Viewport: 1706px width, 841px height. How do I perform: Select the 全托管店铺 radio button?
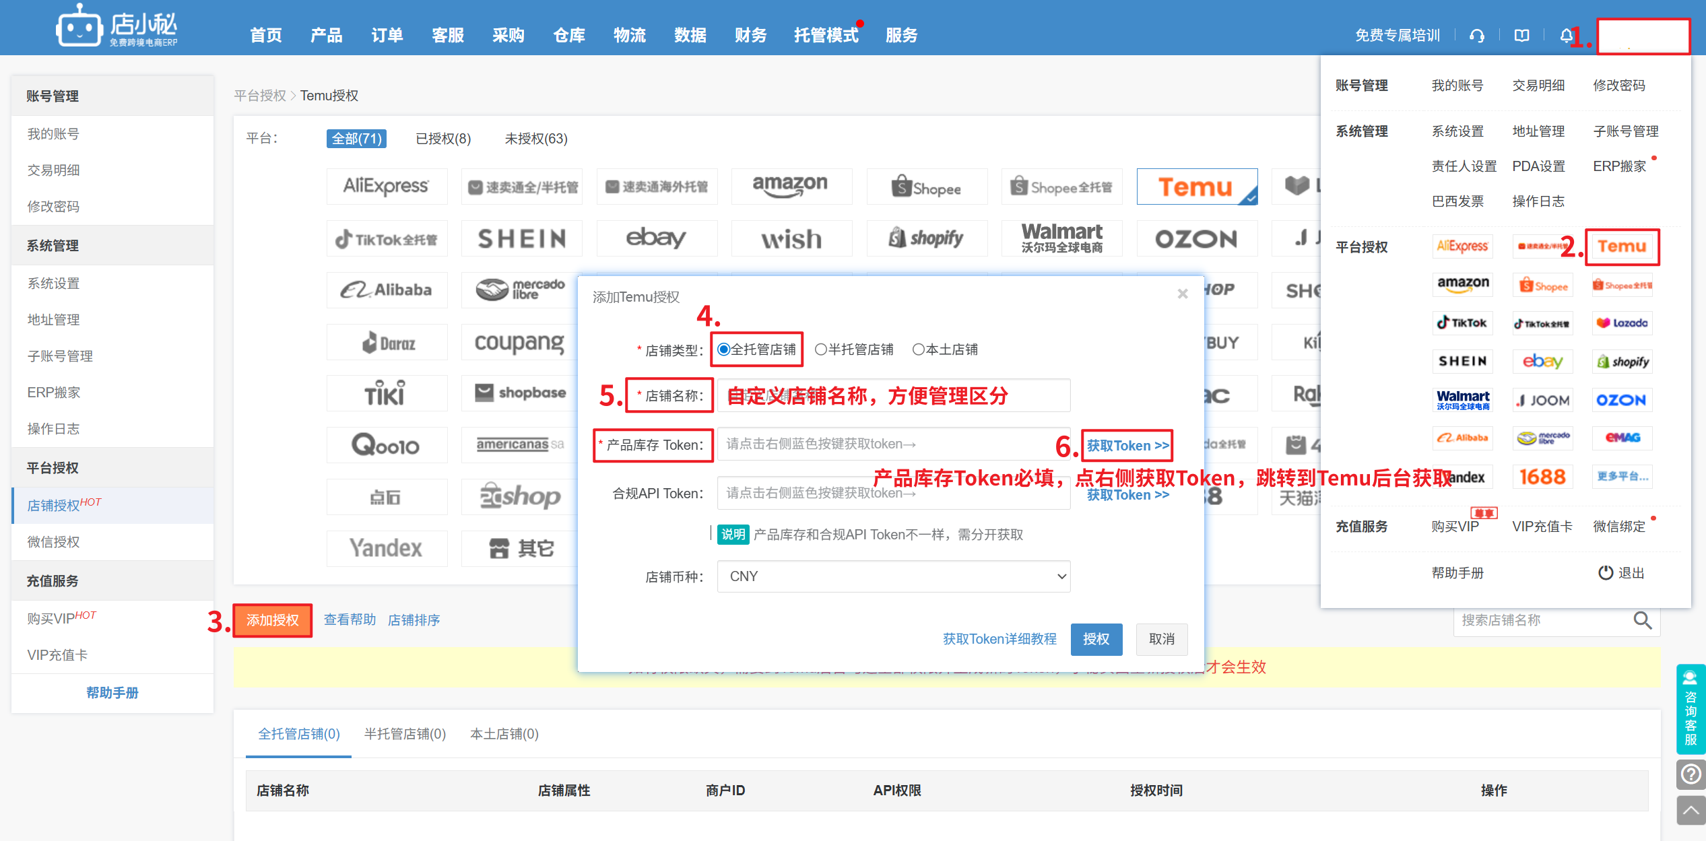(x=724, y=349)
